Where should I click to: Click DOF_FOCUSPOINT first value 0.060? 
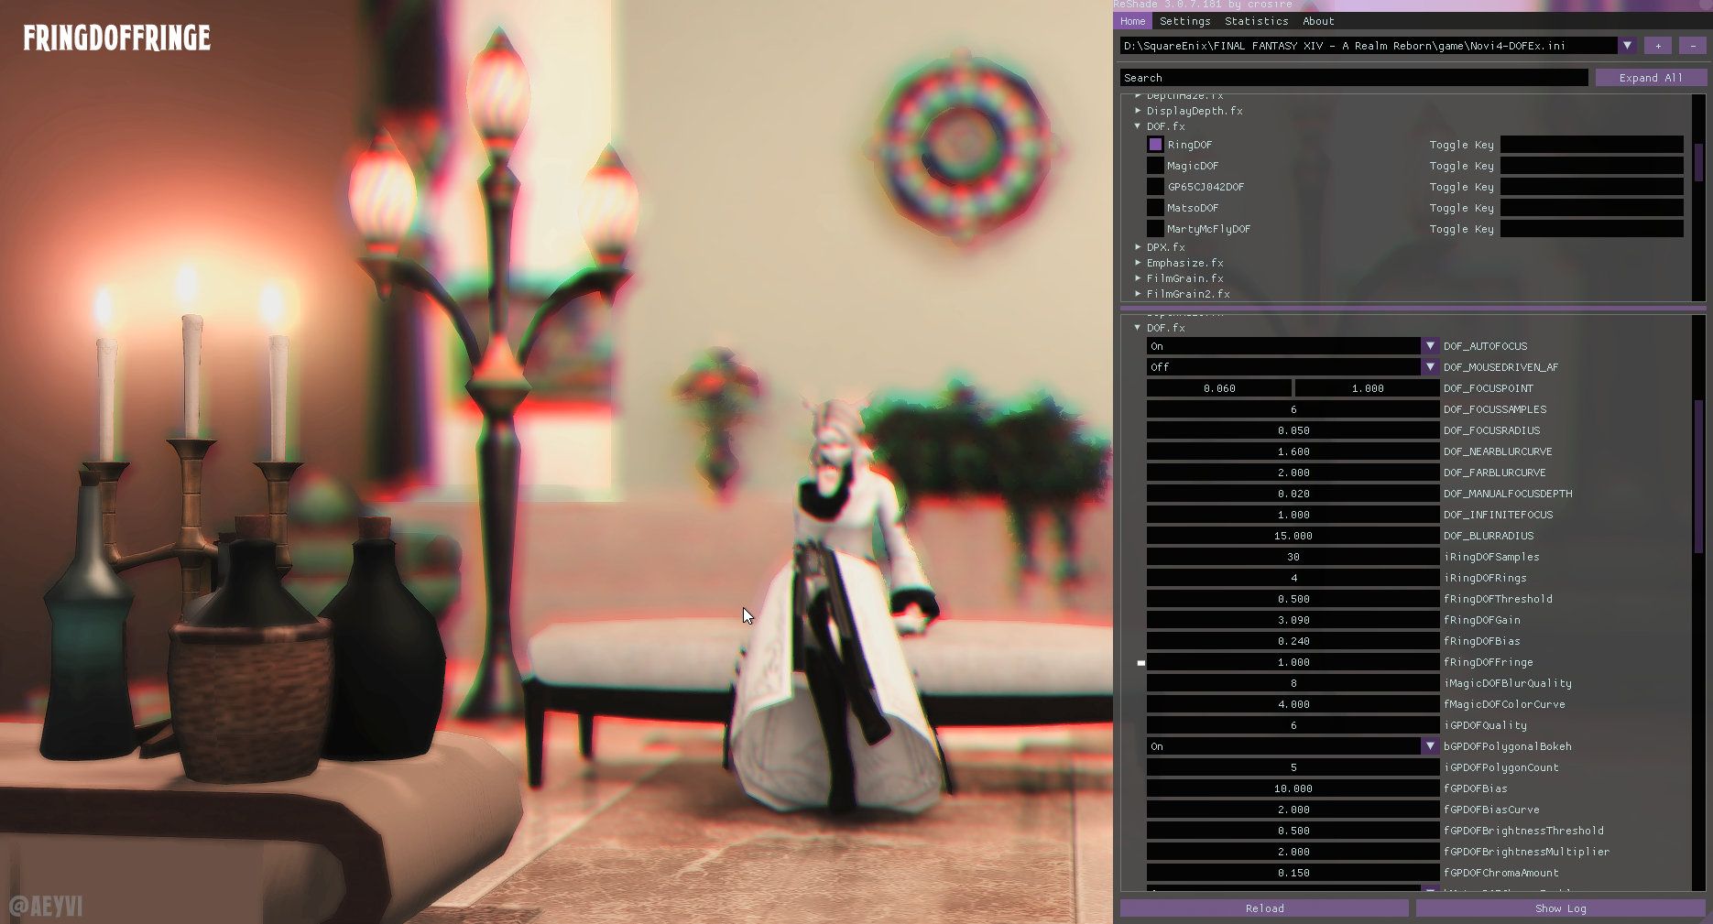tap(1219, 388)
